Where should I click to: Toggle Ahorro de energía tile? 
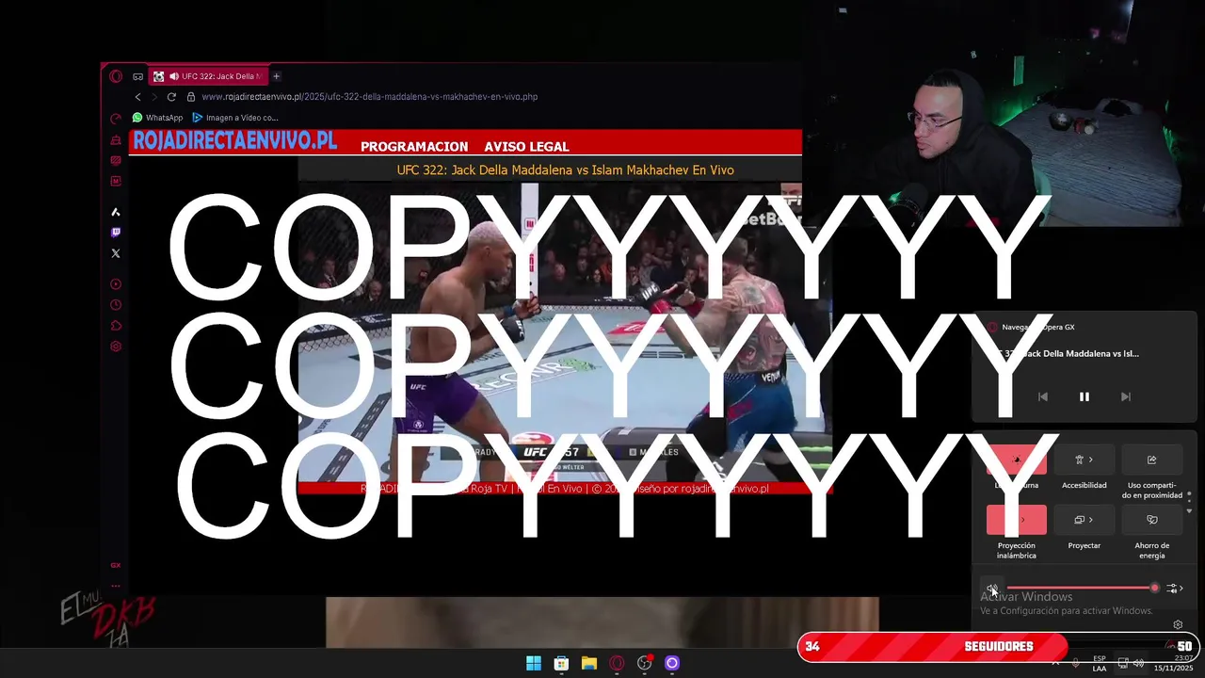tap(1152, 520)
